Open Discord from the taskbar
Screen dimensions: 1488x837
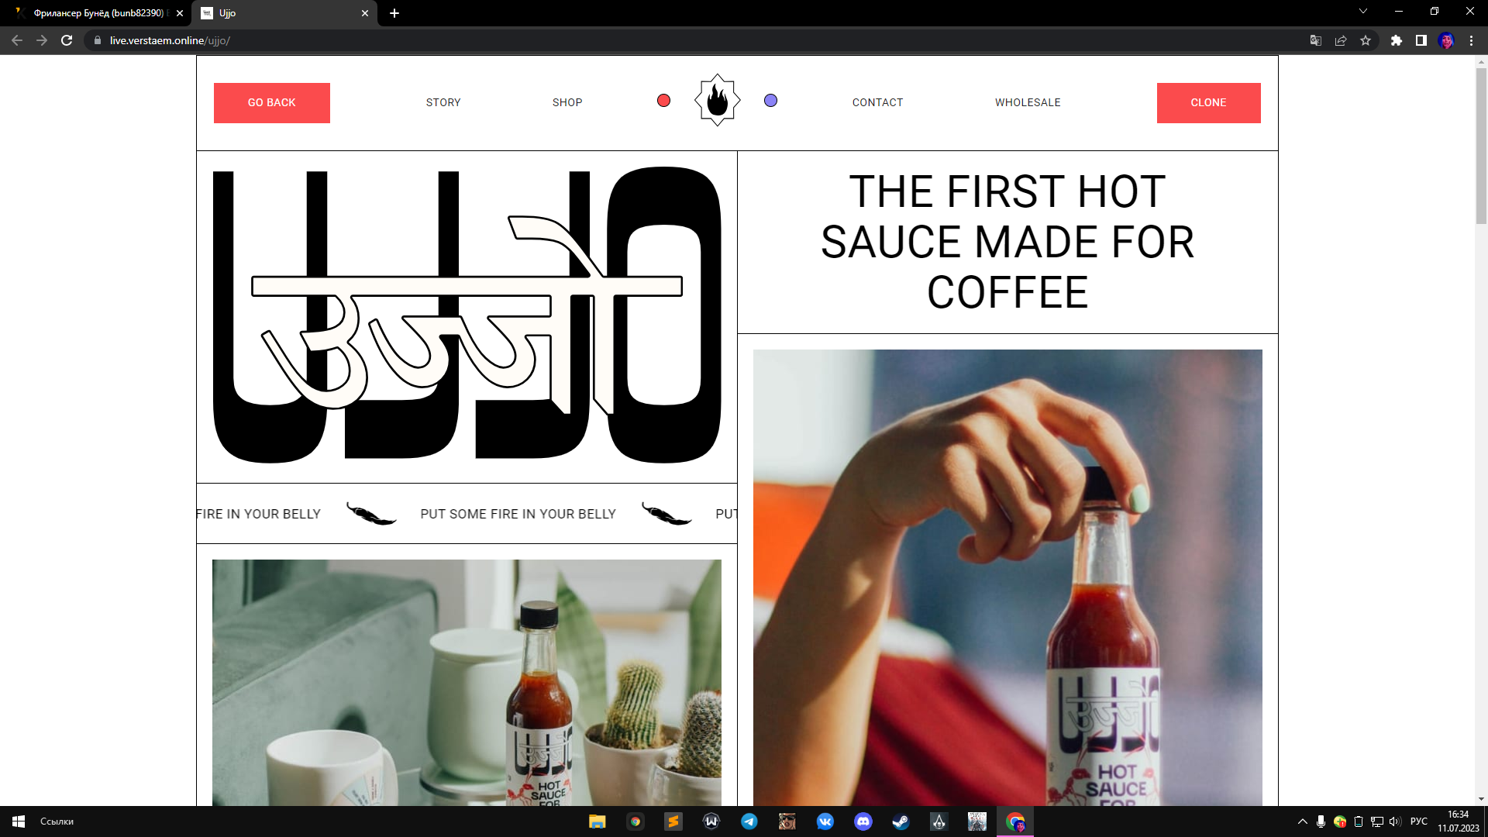pos(863,821)
